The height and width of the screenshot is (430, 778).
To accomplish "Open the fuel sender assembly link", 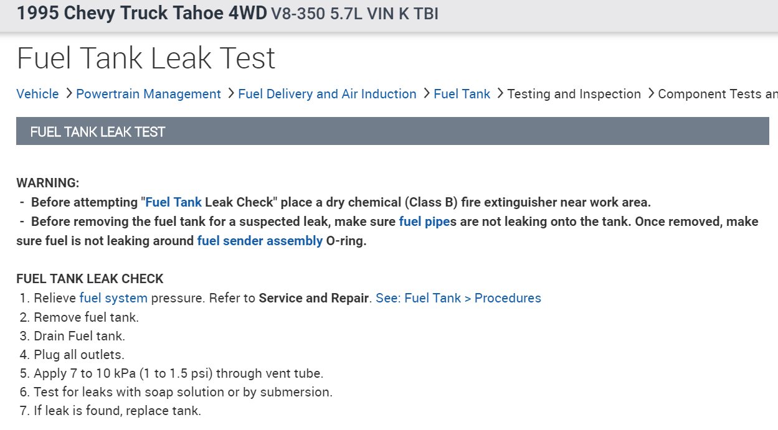I will tap(260, 241).
